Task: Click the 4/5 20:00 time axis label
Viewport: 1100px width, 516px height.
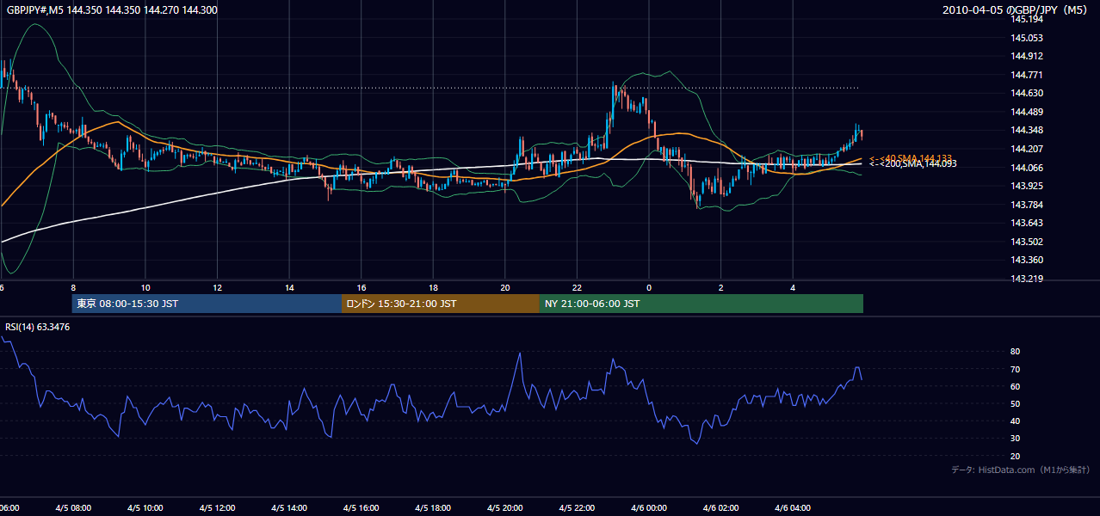Action: 505,508
